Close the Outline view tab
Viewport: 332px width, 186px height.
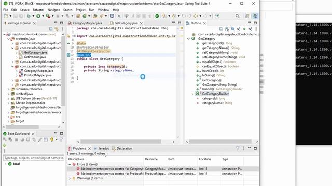tap(204, 23)
